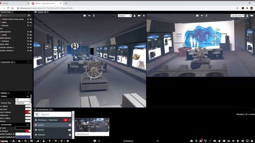Click the share icon in bottom toolbar
This screenshot has height=143, width=255.
point(196,141)
